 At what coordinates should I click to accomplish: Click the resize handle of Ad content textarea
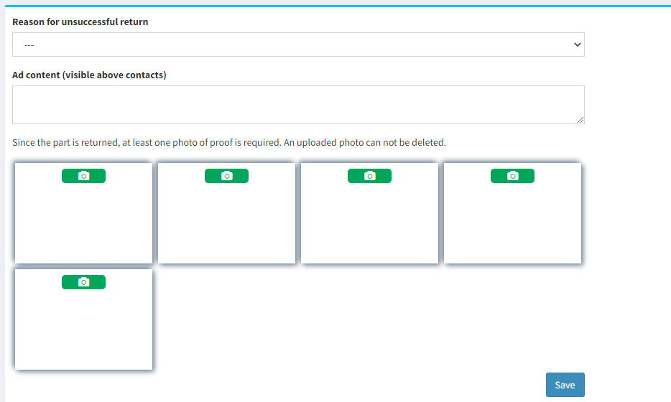pos(580,120)
